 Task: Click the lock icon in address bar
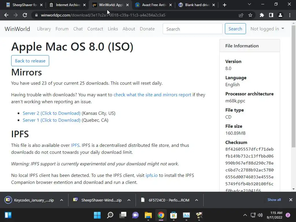(36, 15)
